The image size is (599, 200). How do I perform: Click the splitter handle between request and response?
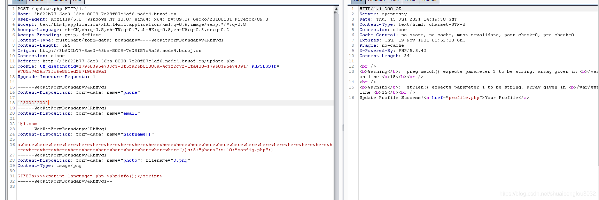point(343,128)
